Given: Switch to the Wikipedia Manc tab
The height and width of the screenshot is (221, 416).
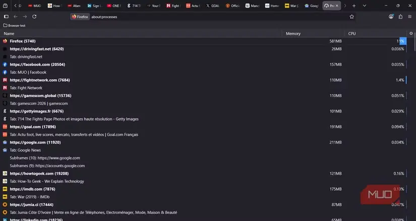Looking at the screenshot, I should pos(252,6).
